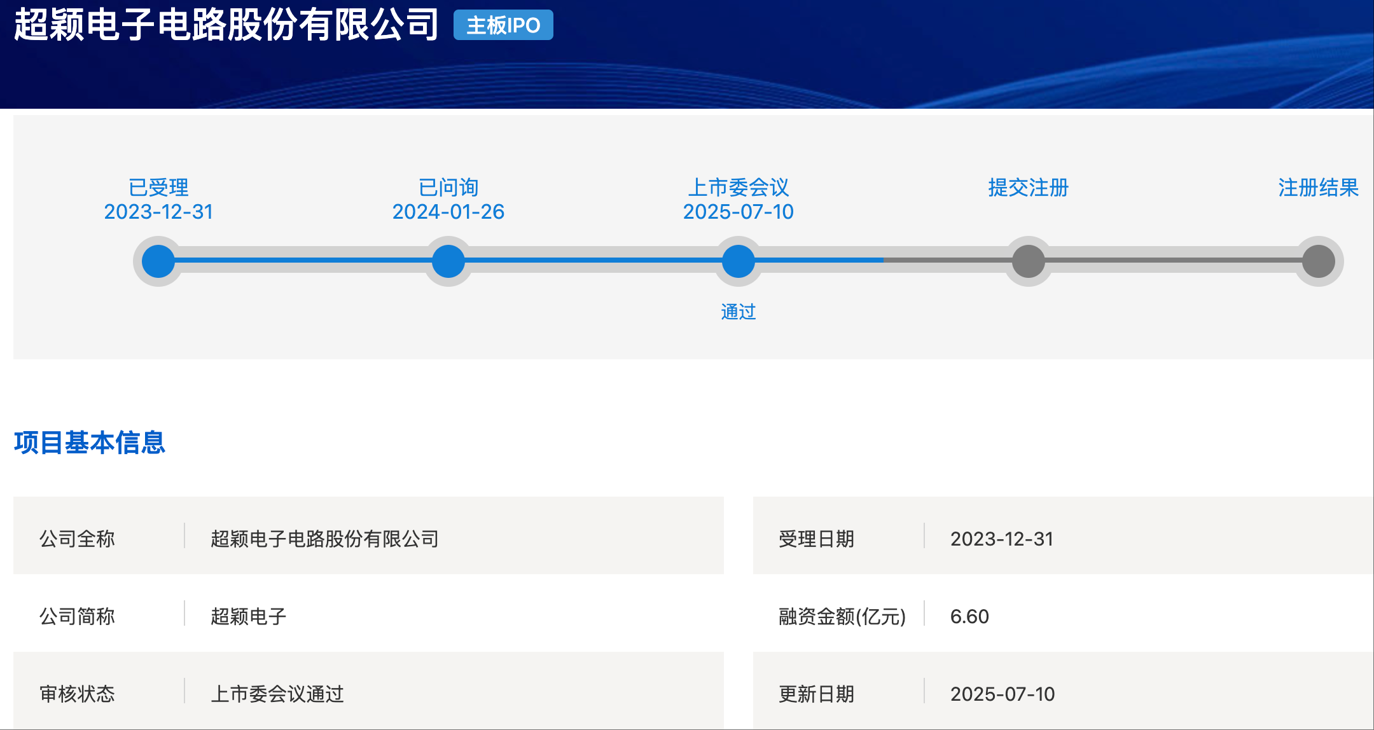Click the 通过 result text below timeline
Viewport: 1374px width, 730px height.
[x=739, y=312]
